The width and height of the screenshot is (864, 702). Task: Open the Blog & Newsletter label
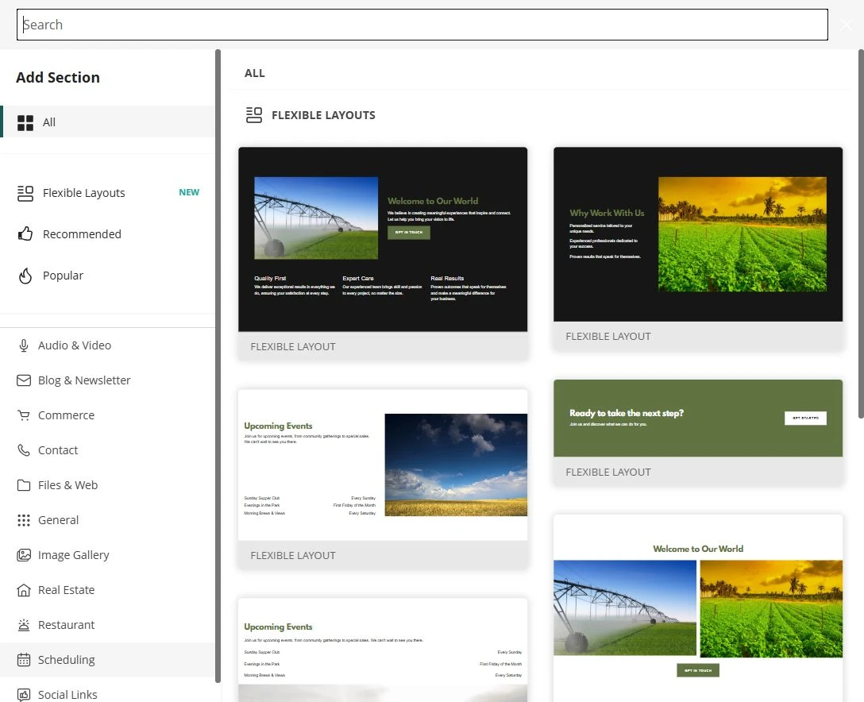coord(84,380)
